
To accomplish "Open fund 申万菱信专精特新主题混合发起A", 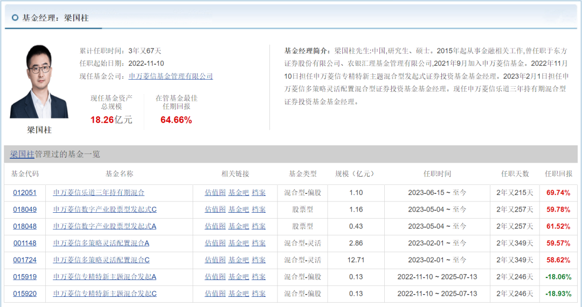I will 105,277.
